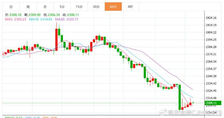Image resolution: width=224 pixels, height=118 pixels.
Task: Select the 15分 timeframe tab
Action: coord(79,7)
